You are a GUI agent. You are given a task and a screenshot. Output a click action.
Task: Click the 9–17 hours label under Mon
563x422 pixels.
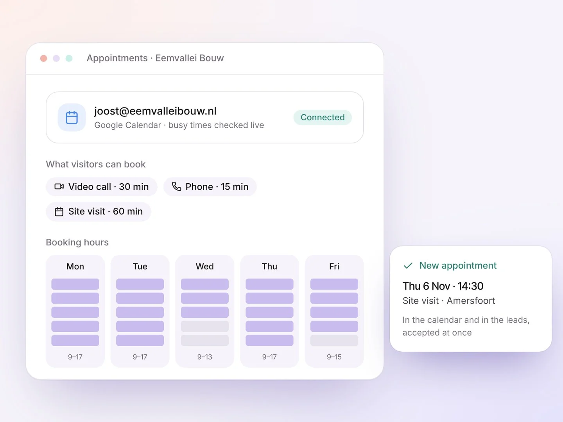click(x=75, y=357)
